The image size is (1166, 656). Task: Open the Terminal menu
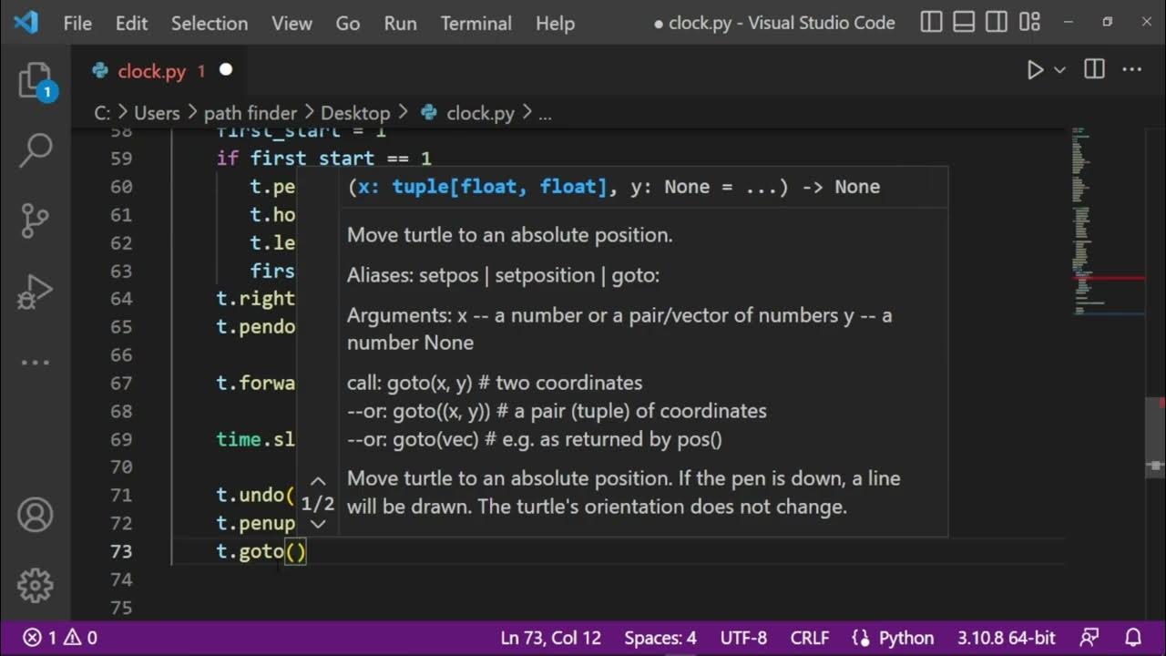[x=476, y=23]
